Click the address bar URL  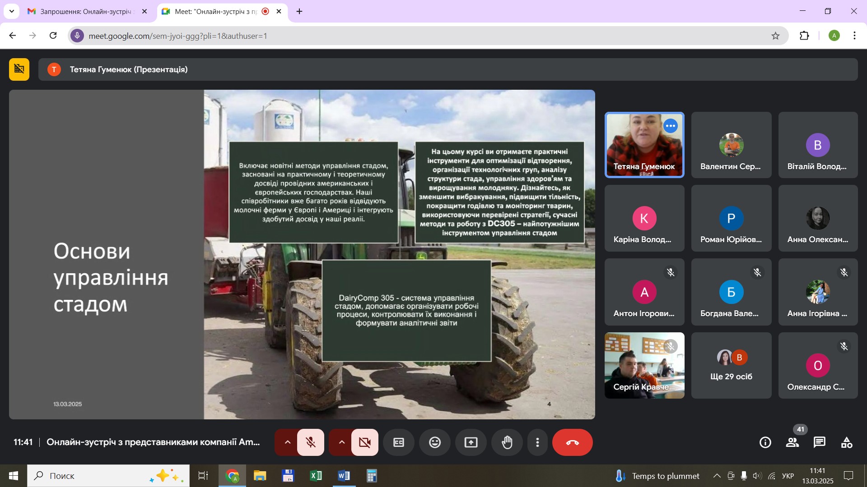(178, 36)
